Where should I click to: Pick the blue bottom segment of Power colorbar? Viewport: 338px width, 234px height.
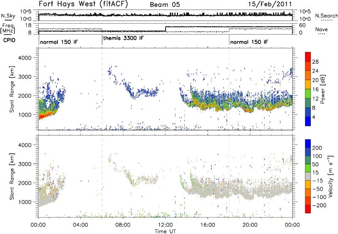tap(308, 121)
